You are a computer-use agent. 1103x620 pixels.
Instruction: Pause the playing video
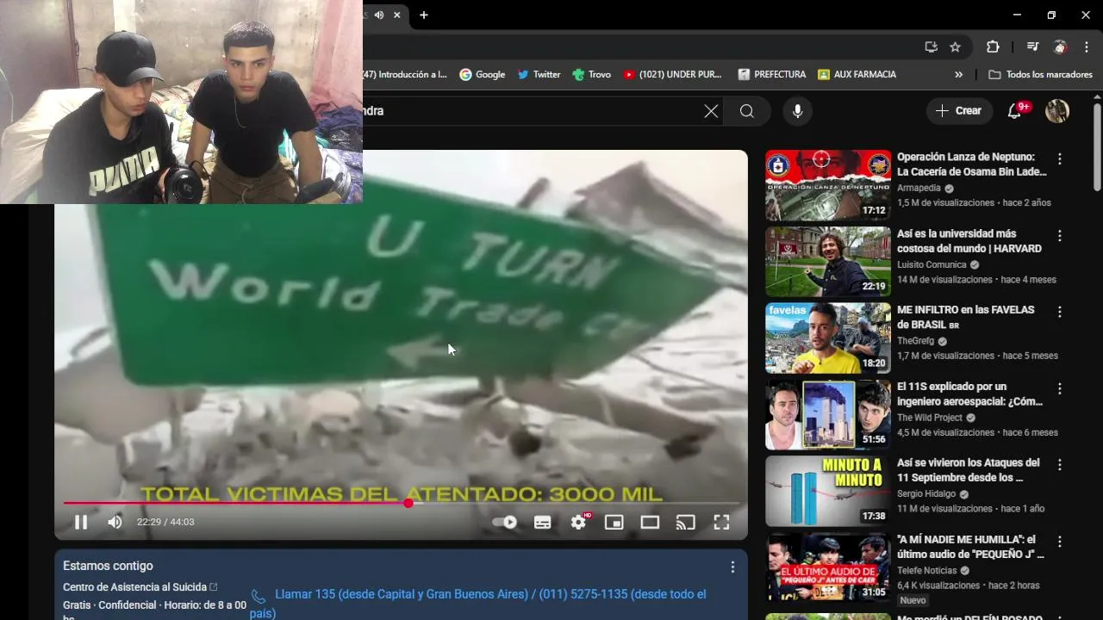tap(81, 522)
